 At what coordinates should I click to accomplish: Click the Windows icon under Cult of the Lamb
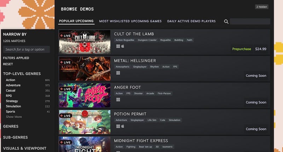click(x=118, y=46)
